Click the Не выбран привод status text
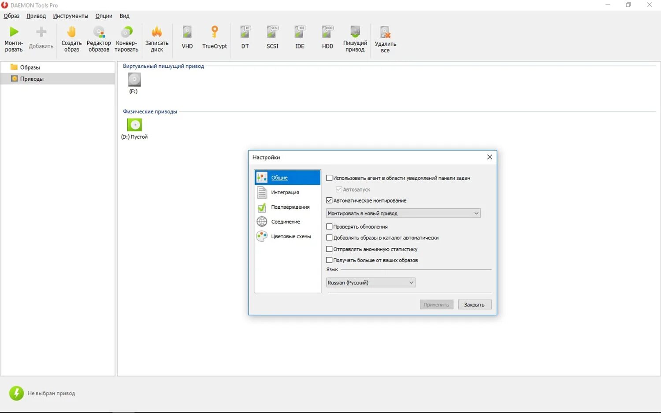This screenshot has height=413, width=661. coord(51,393)
